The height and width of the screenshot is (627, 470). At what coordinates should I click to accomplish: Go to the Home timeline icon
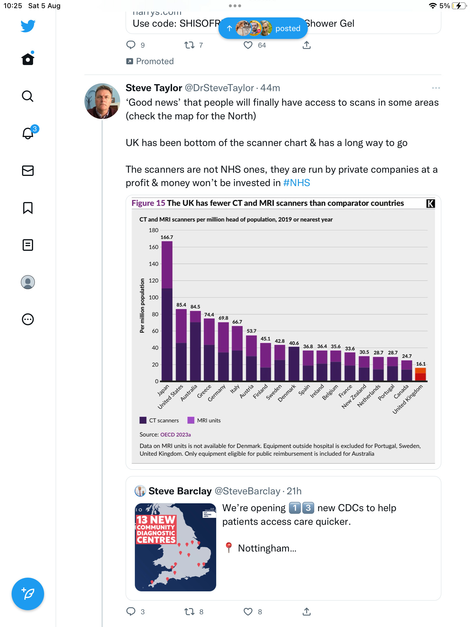[28, 58]
